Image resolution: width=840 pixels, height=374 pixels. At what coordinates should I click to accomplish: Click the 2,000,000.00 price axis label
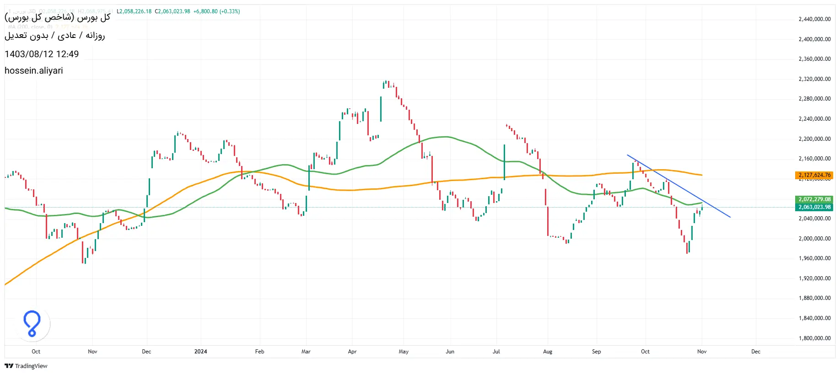(814, 239)
